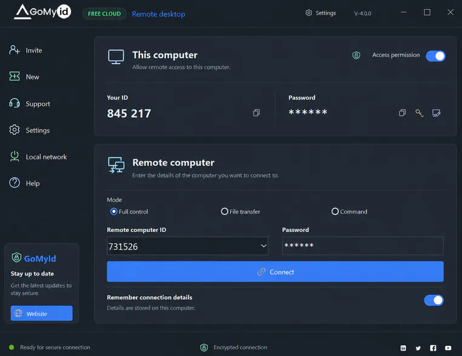Screen dimensions: 462x356
Task: Maximize the GoMyId window
Action: (x=427, y=12)
